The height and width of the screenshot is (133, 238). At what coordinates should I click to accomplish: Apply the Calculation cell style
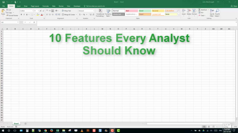click(171, 11)
